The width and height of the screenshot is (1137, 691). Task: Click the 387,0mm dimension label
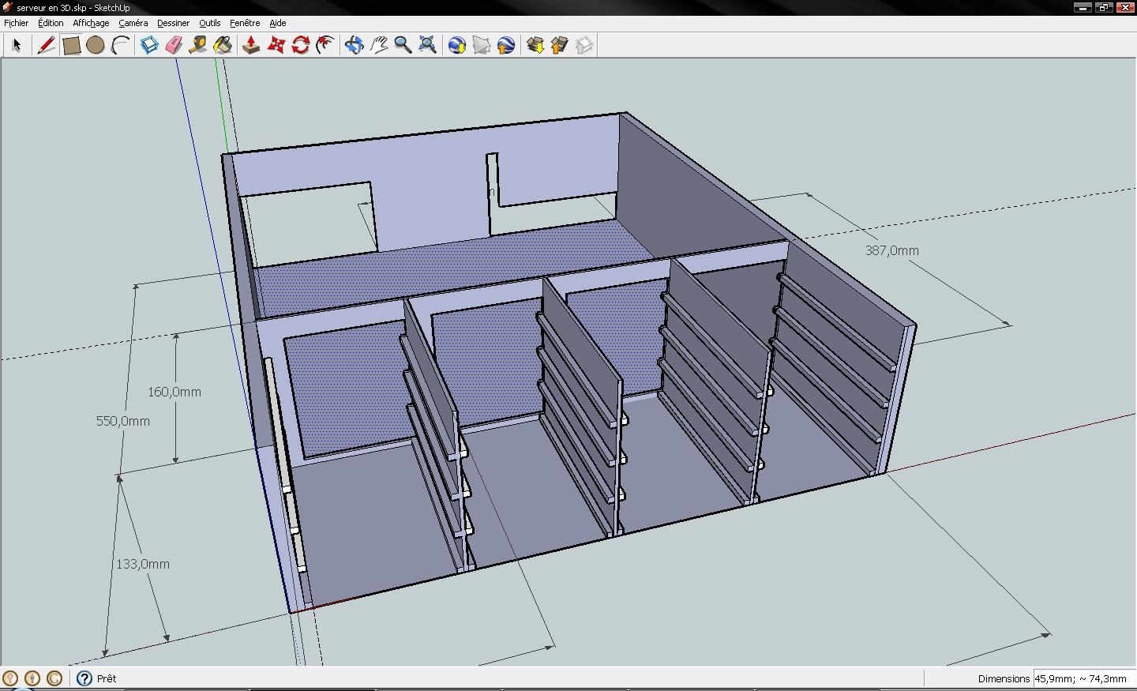pos(892,250)
